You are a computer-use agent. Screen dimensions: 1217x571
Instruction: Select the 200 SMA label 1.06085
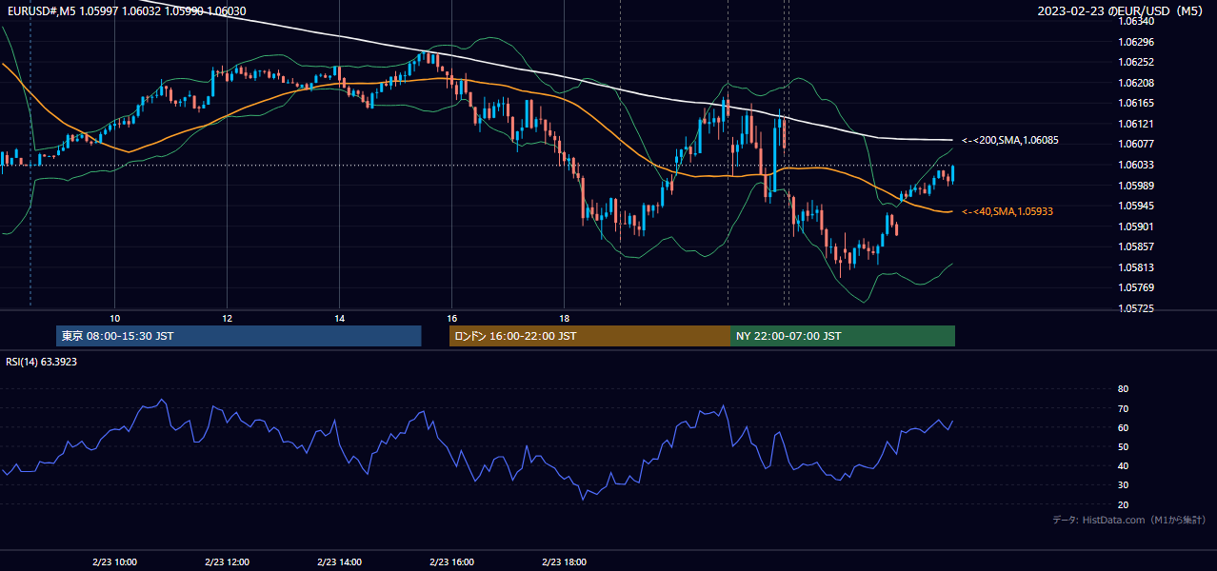1010,140
